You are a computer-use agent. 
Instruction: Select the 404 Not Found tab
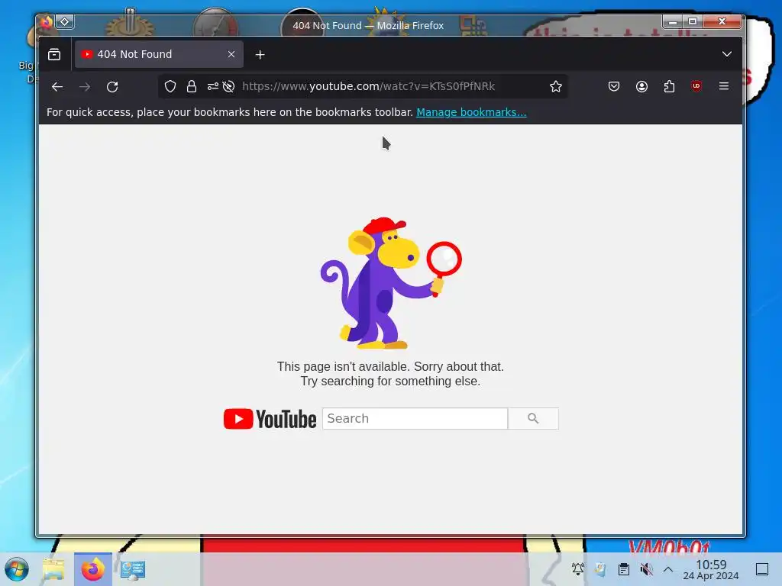[x=159, y=54]
